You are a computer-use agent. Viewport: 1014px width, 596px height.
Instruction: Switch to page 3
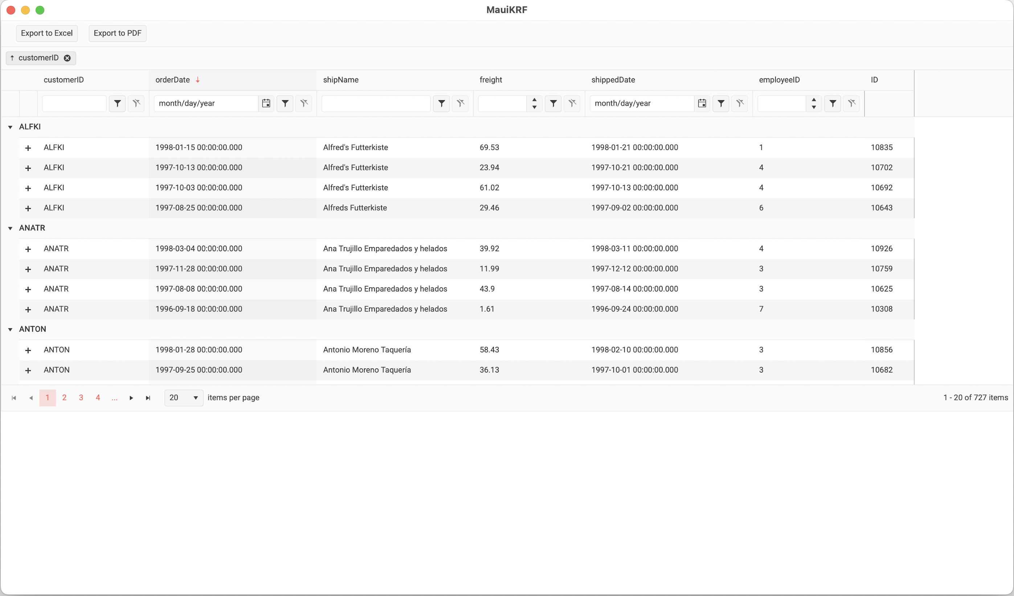coord(81,397)
